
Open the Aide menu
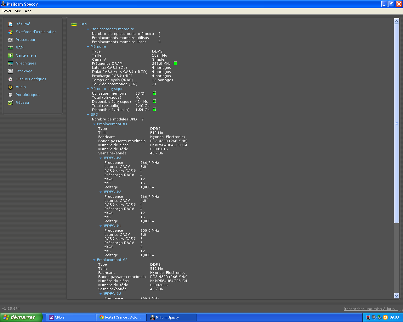[x=28, y=11]
